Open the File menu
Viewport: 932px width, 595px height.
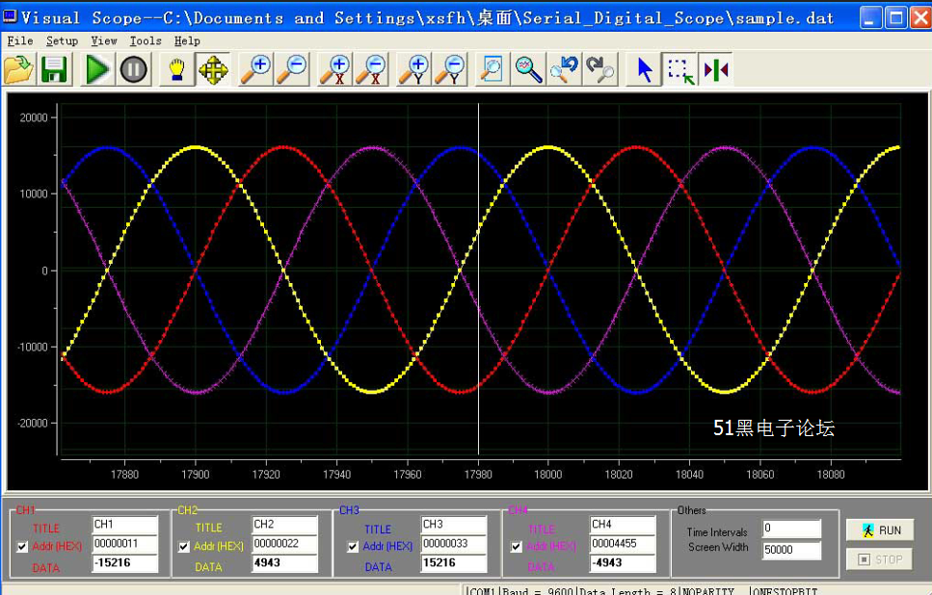pos(20,40)
